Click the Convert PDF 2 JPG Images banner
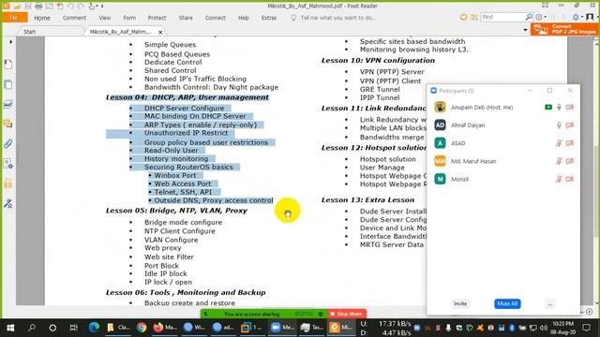600x337 pixels. click(x=564, y=29)
